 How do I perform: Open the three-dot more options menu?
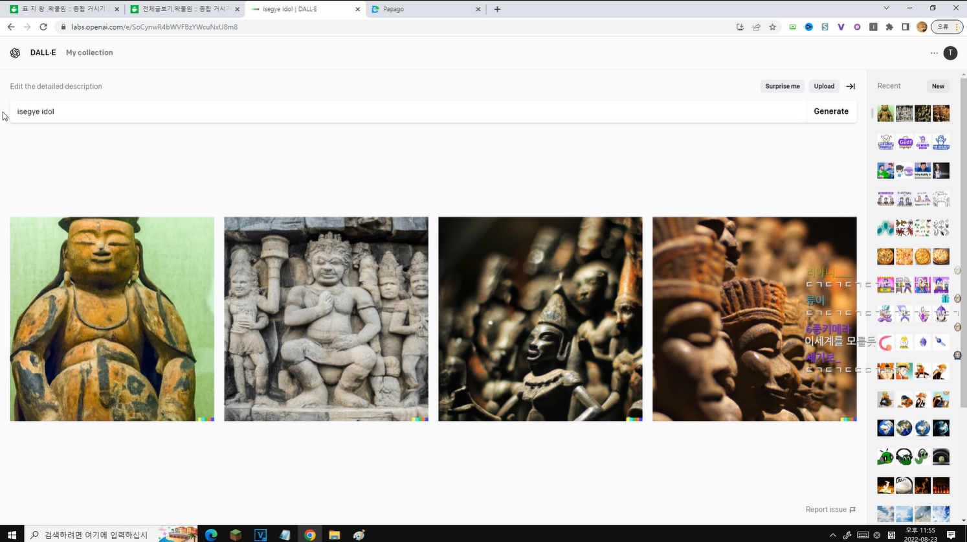pyautogui.click(x=934, y=53)
